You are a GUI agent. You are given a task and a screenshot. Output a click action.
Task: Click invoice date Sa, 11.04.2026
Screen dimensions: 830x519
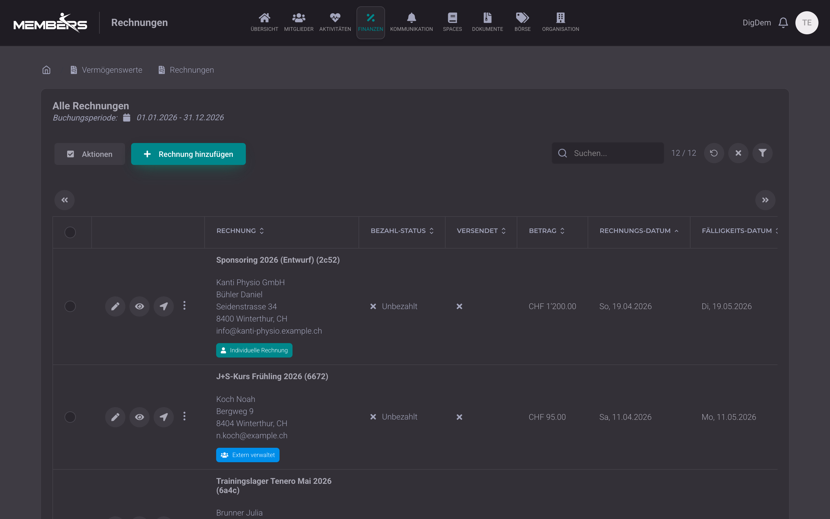625,417
